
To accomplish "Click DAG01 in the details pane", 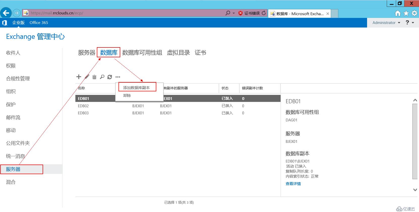I will click(291, 120).
